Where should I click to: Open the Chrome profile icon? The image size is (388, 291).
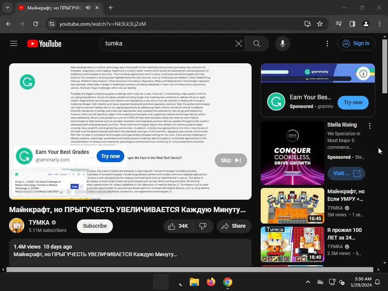(x=366, y=24)
